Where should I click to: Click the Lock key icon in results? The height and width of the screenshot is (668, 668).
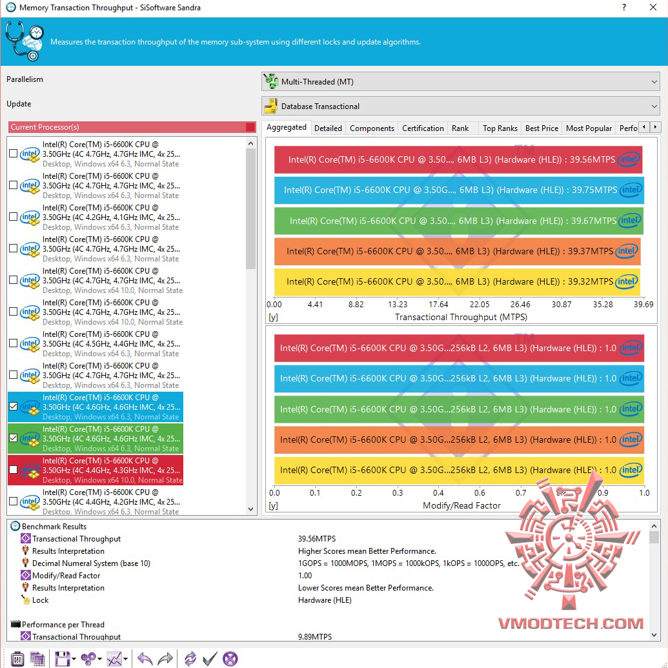[x=26, y=600]
